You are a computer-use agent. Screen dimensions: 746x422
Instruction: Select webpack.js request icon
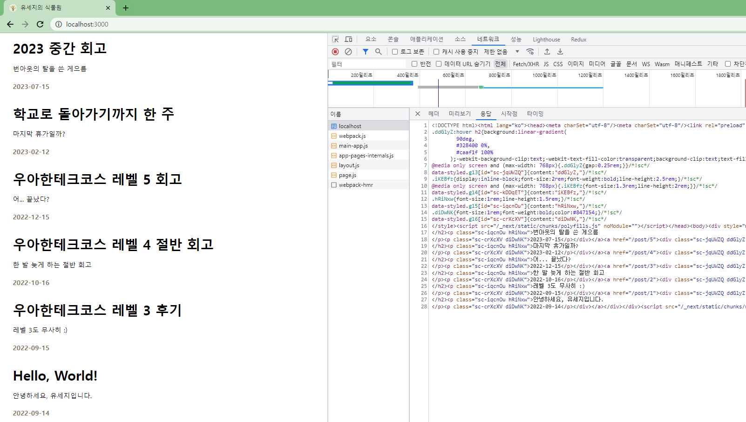pos(334,136)
